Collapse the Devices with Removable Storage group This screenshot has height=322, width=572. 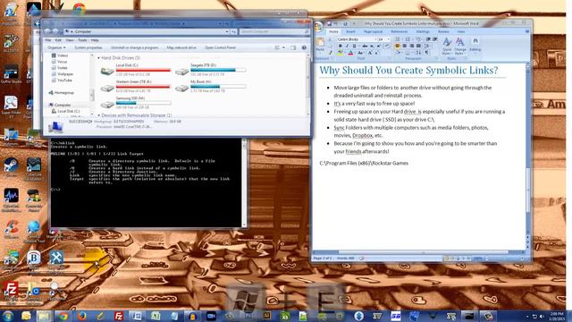[x=98, y=115]
